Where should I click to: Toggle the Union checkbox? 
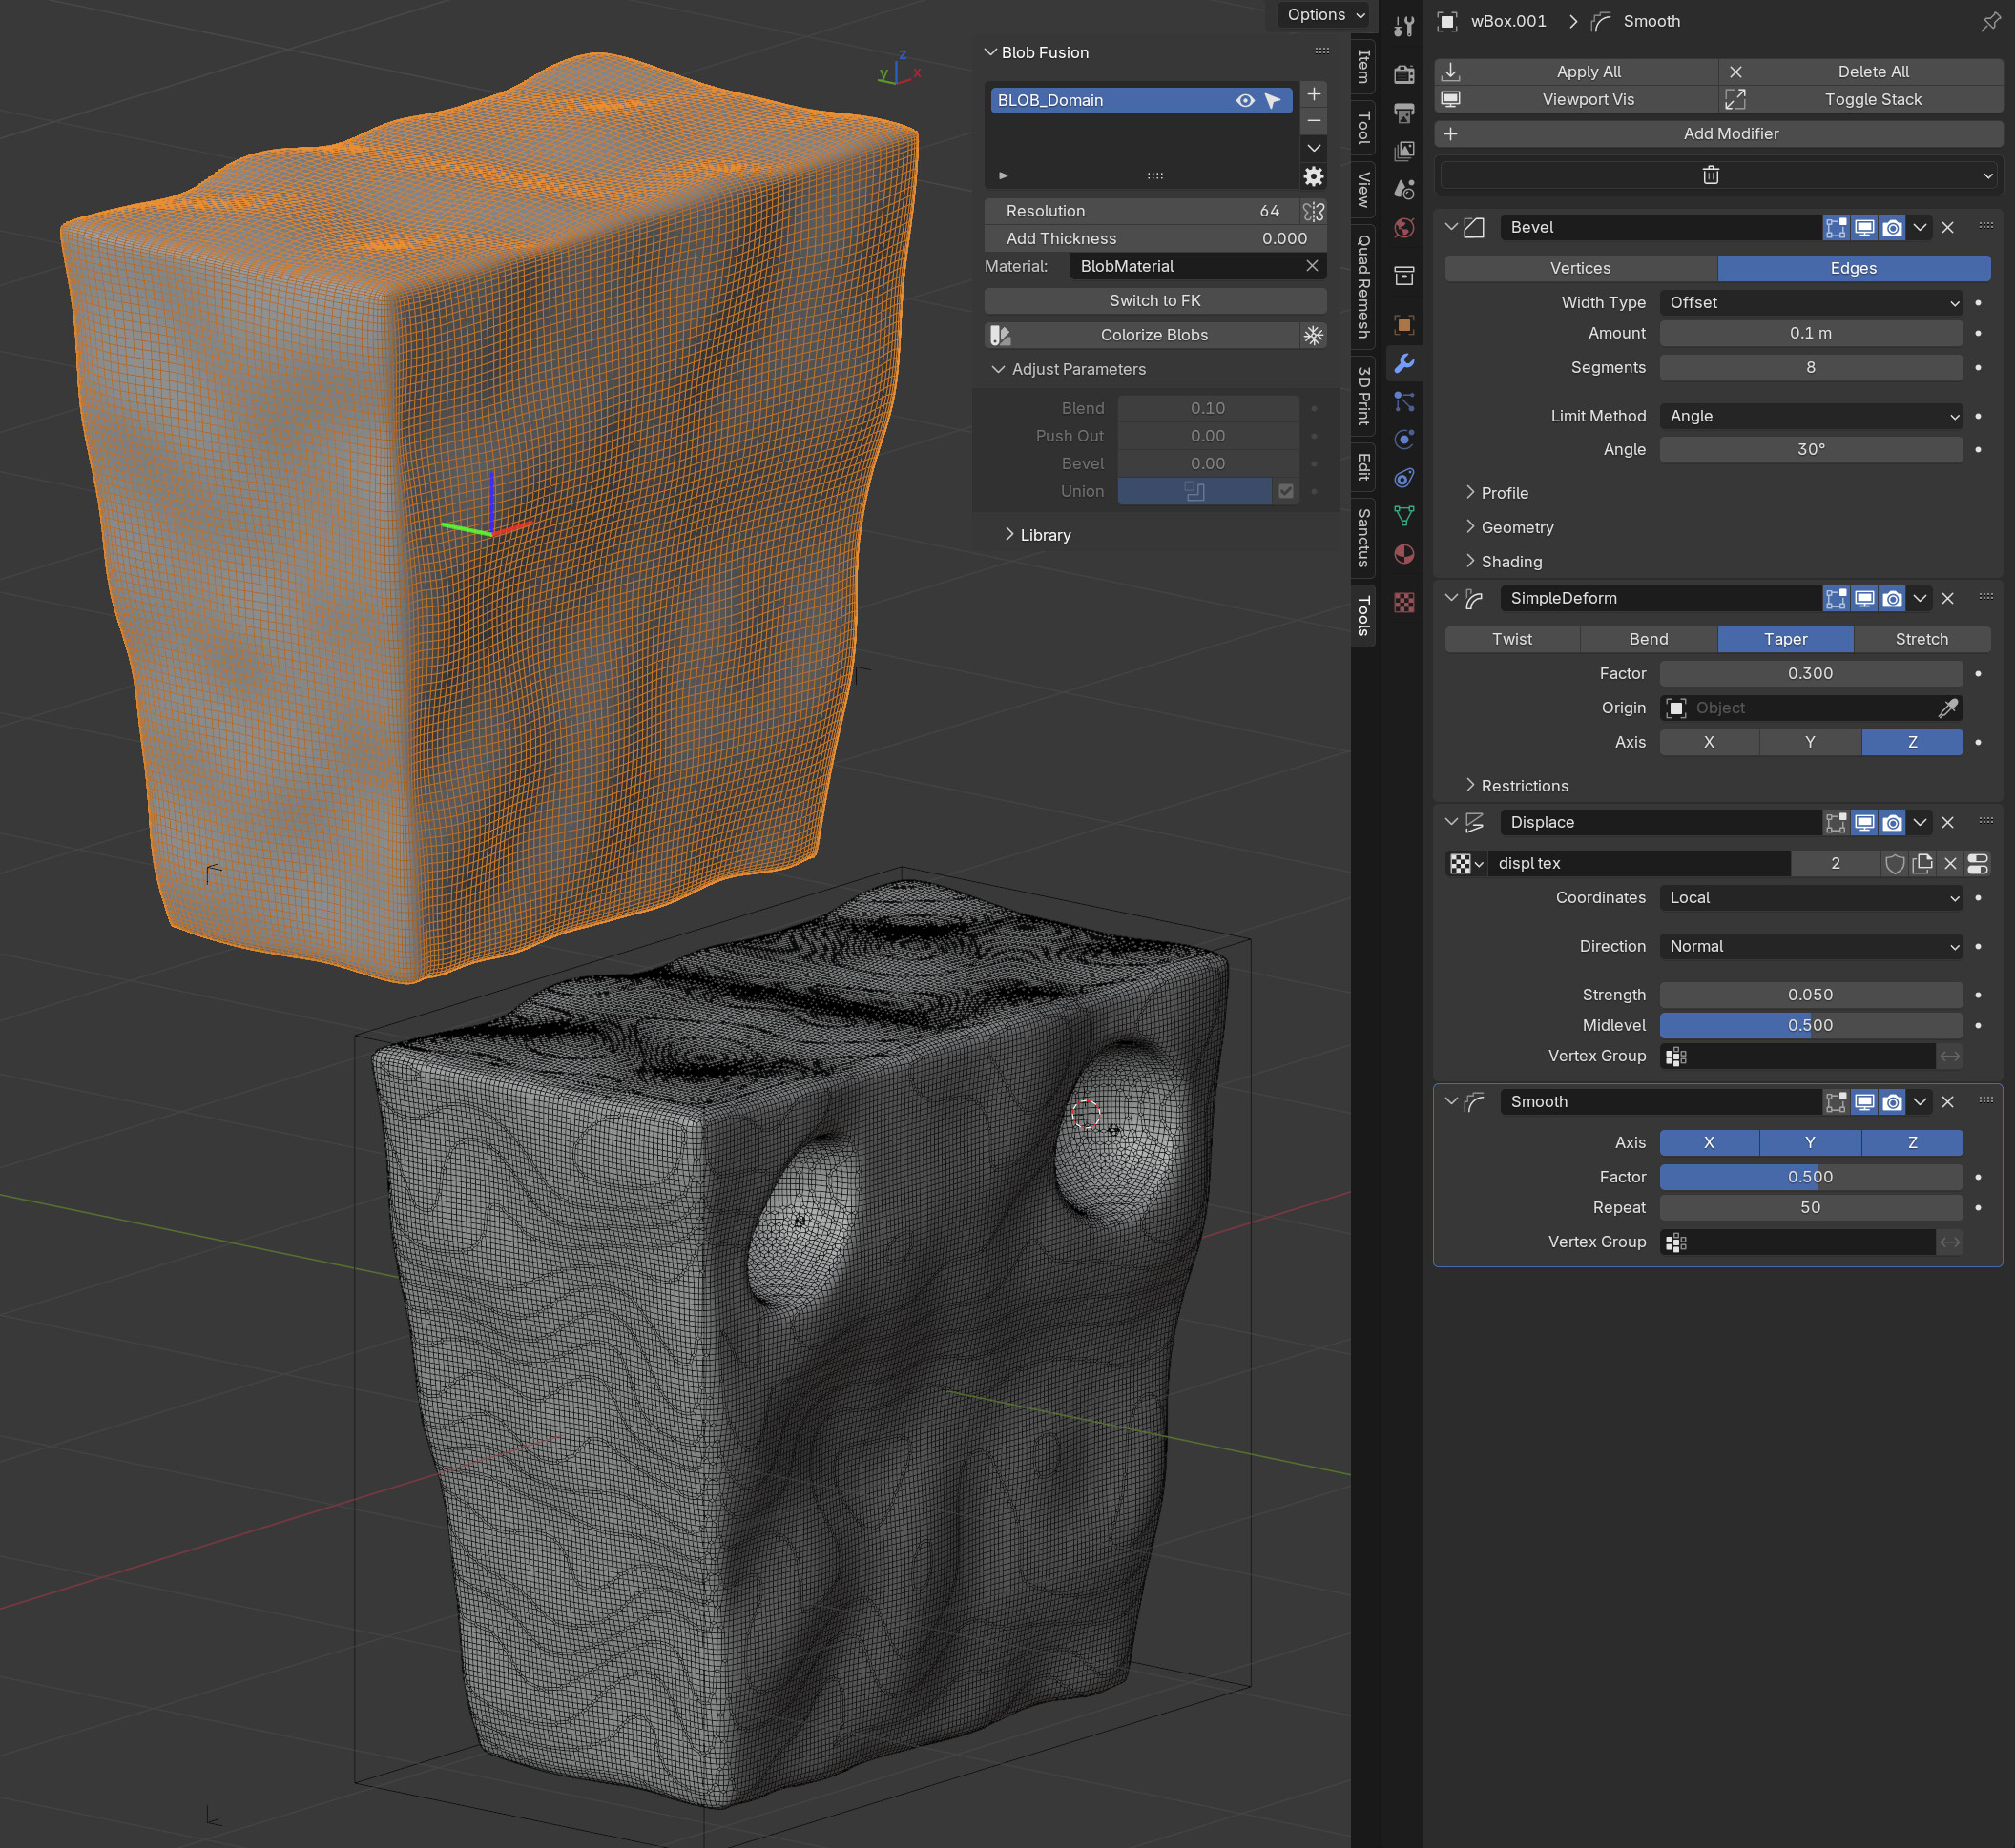(x=1286, y=491)
